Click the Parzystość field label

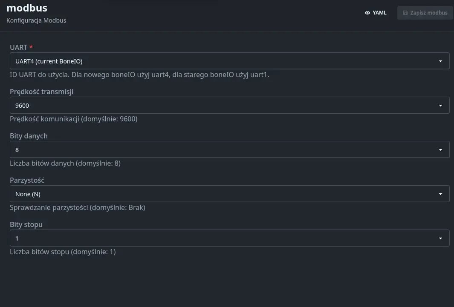coord(27,180)
